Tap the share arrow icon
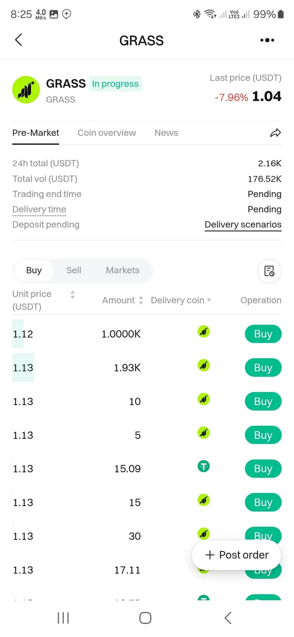The width and height of the screenshot is (294, 637). pyautogui.click(x=276, y=133)
